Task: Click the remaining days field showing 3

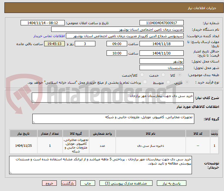Action: coord(85,44)
